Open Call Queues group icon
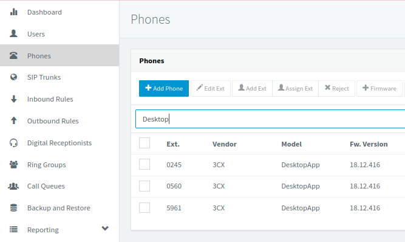 [13, 186]
